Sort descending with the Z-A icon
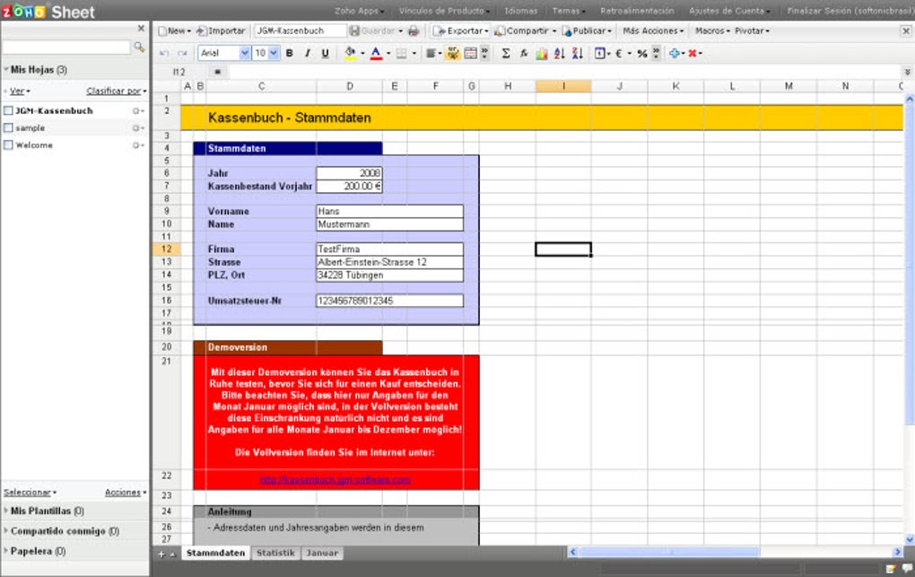 pyautogui.click(x=575, y=53)
